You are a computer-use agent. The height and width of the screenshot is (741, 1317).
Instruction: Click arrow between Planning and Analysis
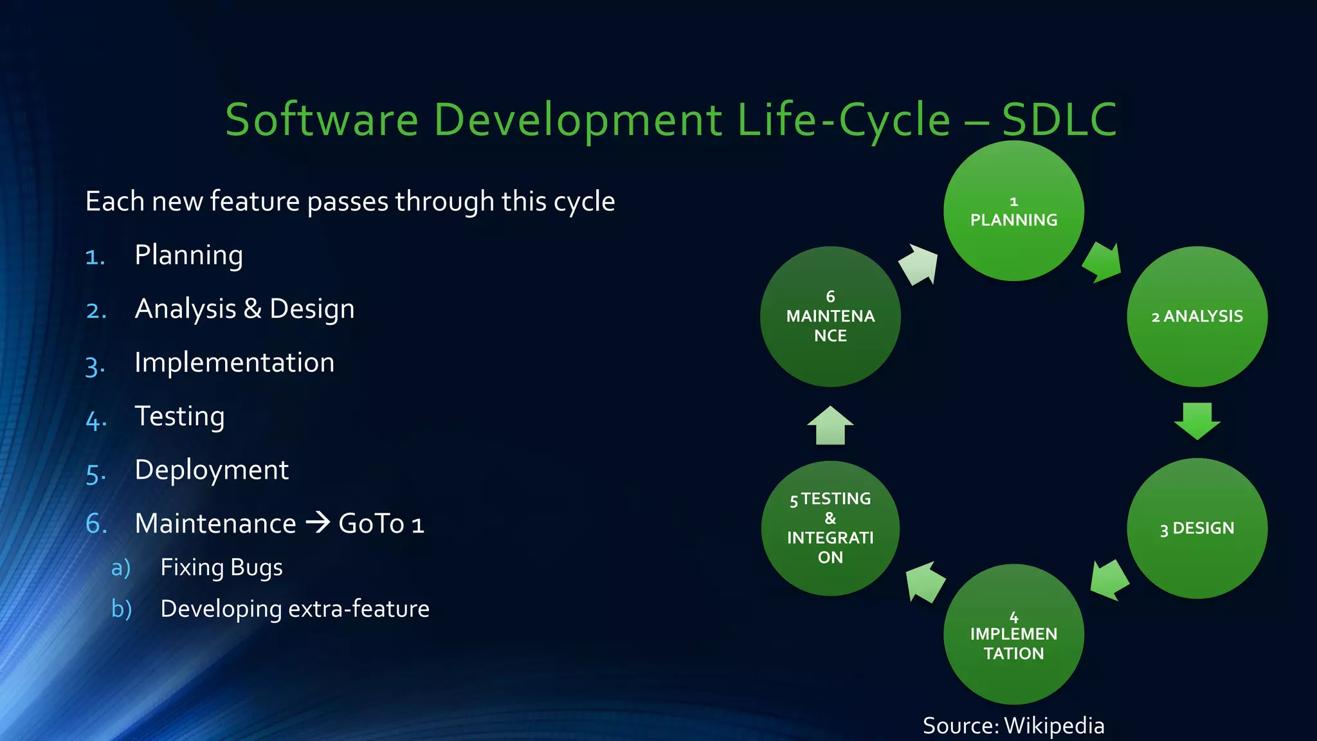(1102, 262)
